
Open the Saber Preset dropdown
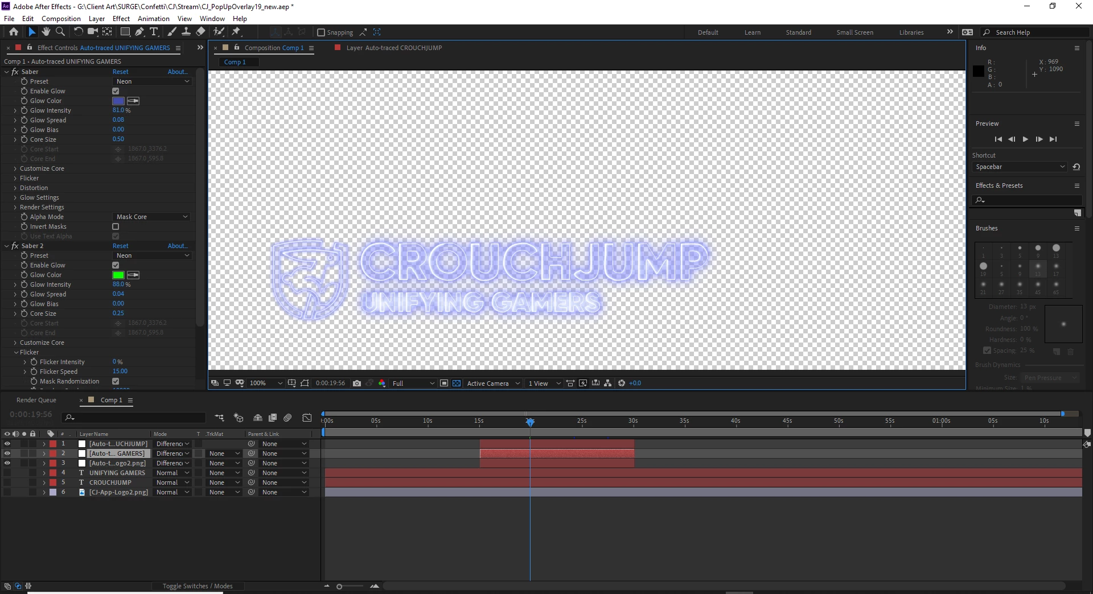click(x=152, y=81)
